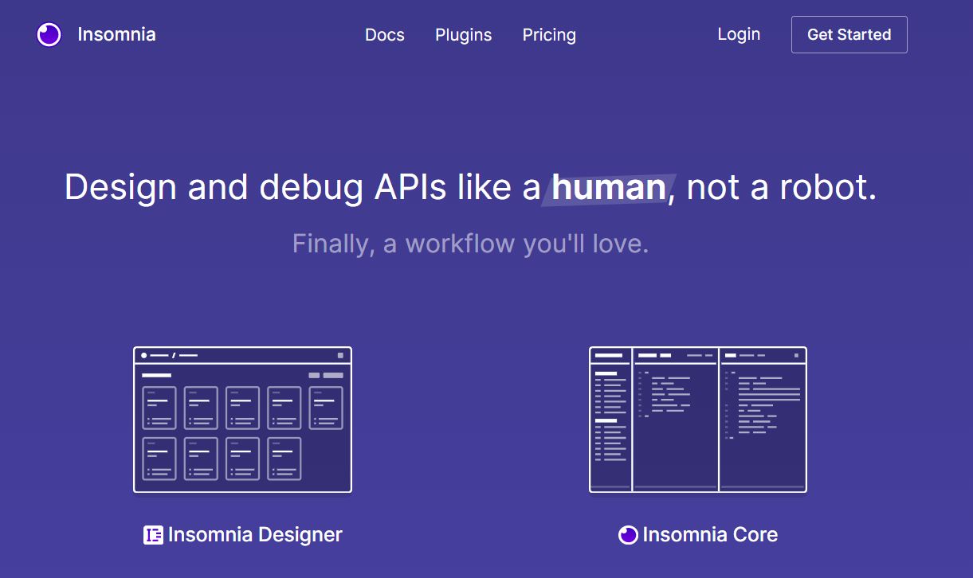The width and height of the screenshot is (973, 578).
Task: View the Pricing page
Action: tap(549, 35)
